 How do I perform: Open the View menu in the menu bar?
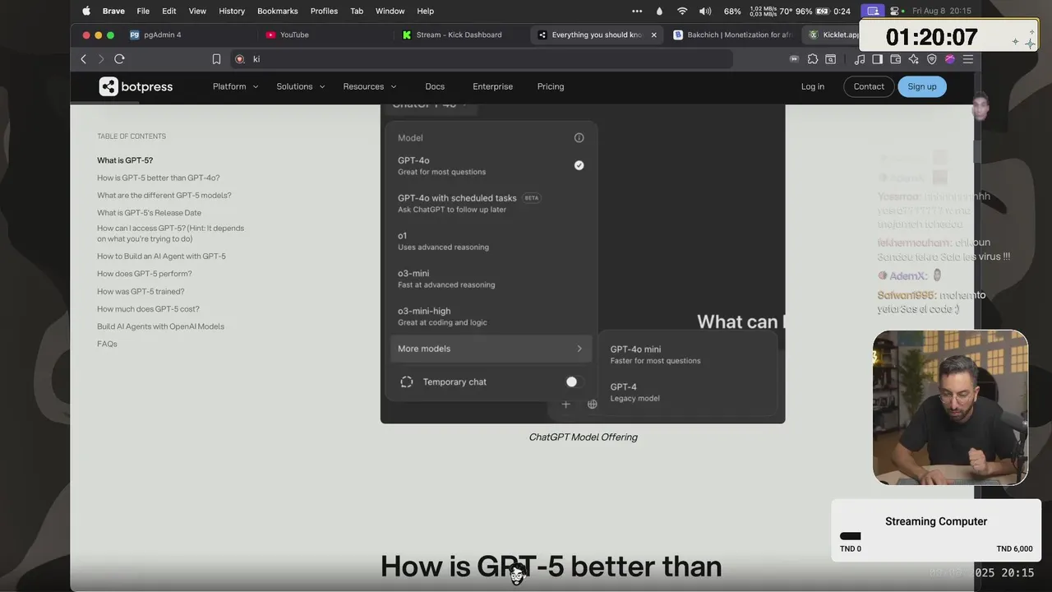pos(197,11)
